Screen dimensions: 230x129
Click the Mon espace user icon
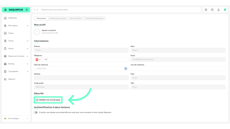(x=5, y=26)
